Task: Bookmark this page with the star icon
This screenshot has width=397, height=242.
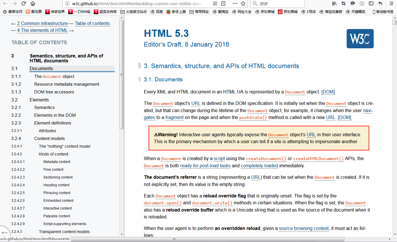Action: pos(243,3)
